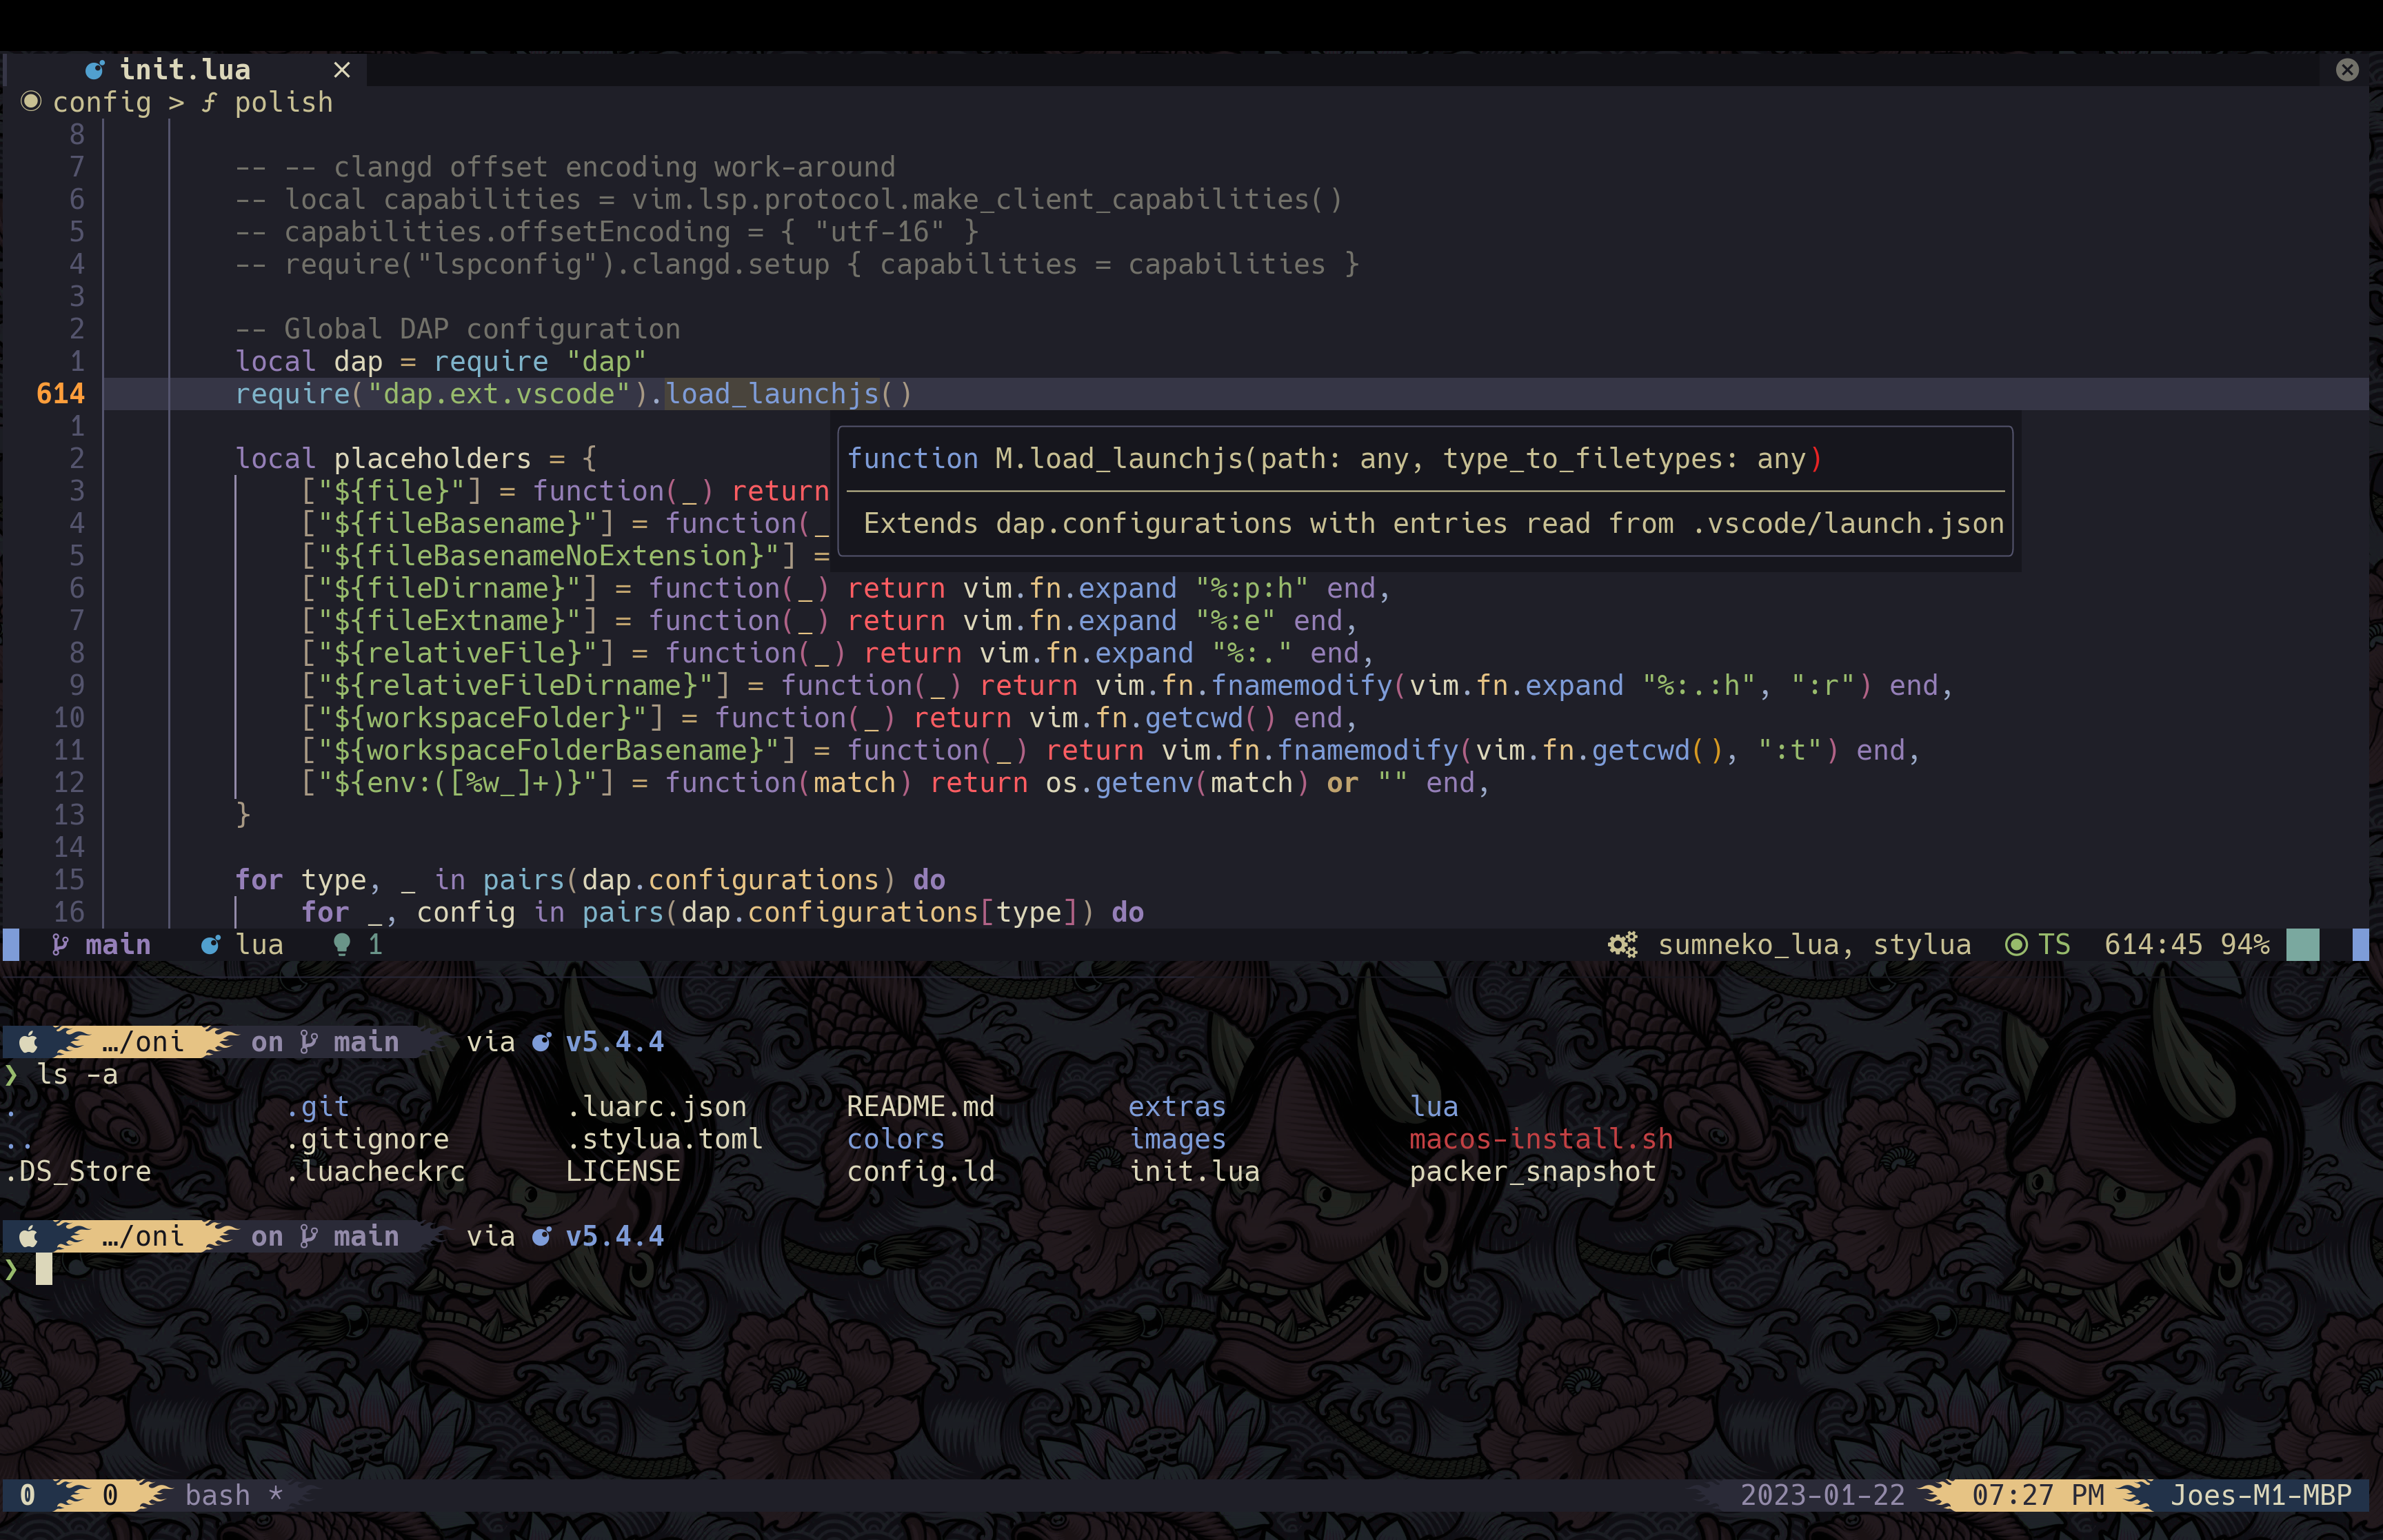Click the lightbulb diagnostics icon in statusline
This screenshot has height=1540, width=2383.
[x=342, y=944]
